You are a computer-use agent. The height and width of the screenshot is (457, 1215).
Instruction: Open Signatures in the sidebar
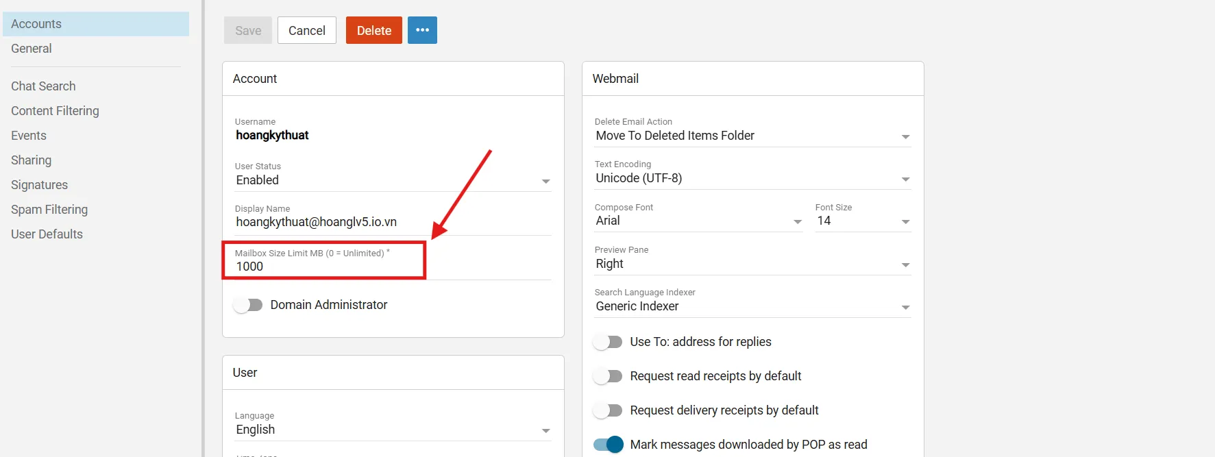(x=39, y=185)
